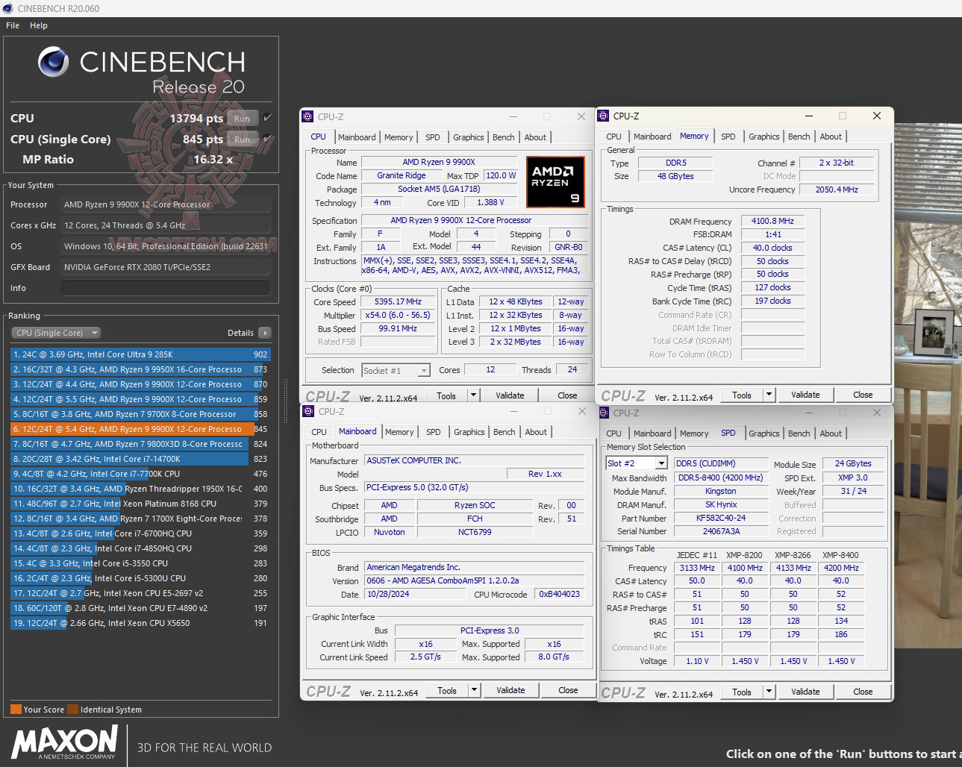The height and width of the screenshot is (767, 962).
Task: Click the DRAM Frequency value 4100.8 MHz
Action: pyautogui.click(x=772, y=221)
